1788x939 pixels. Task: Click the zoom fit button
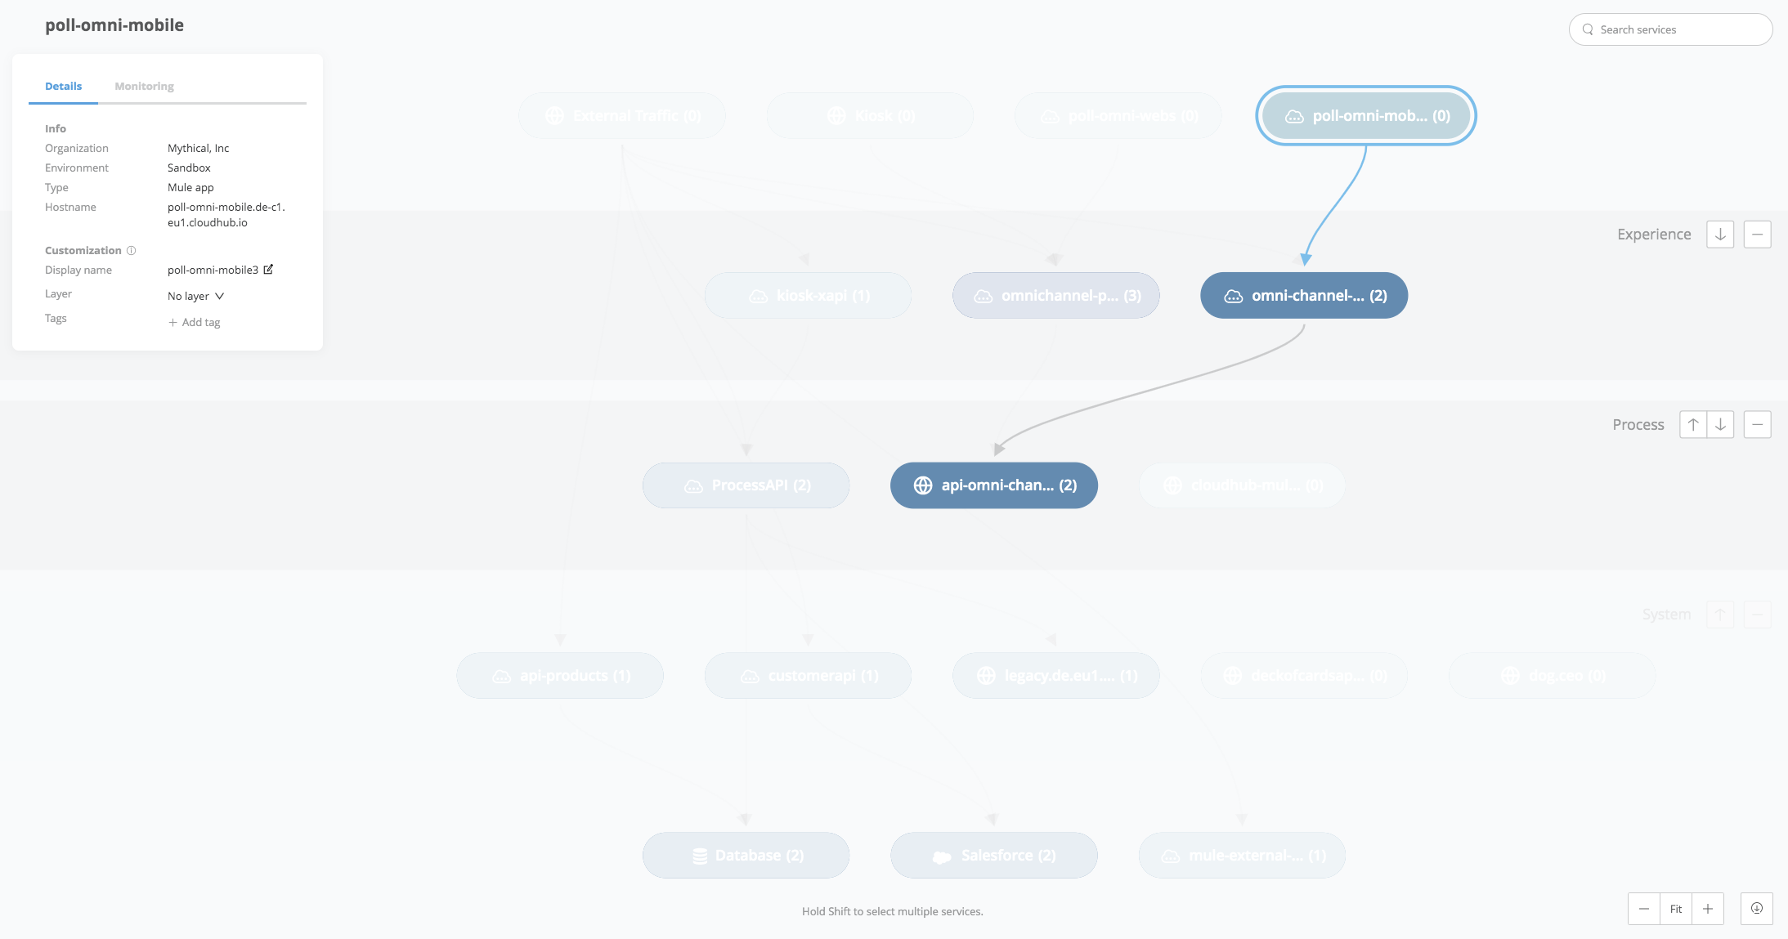1676,908
